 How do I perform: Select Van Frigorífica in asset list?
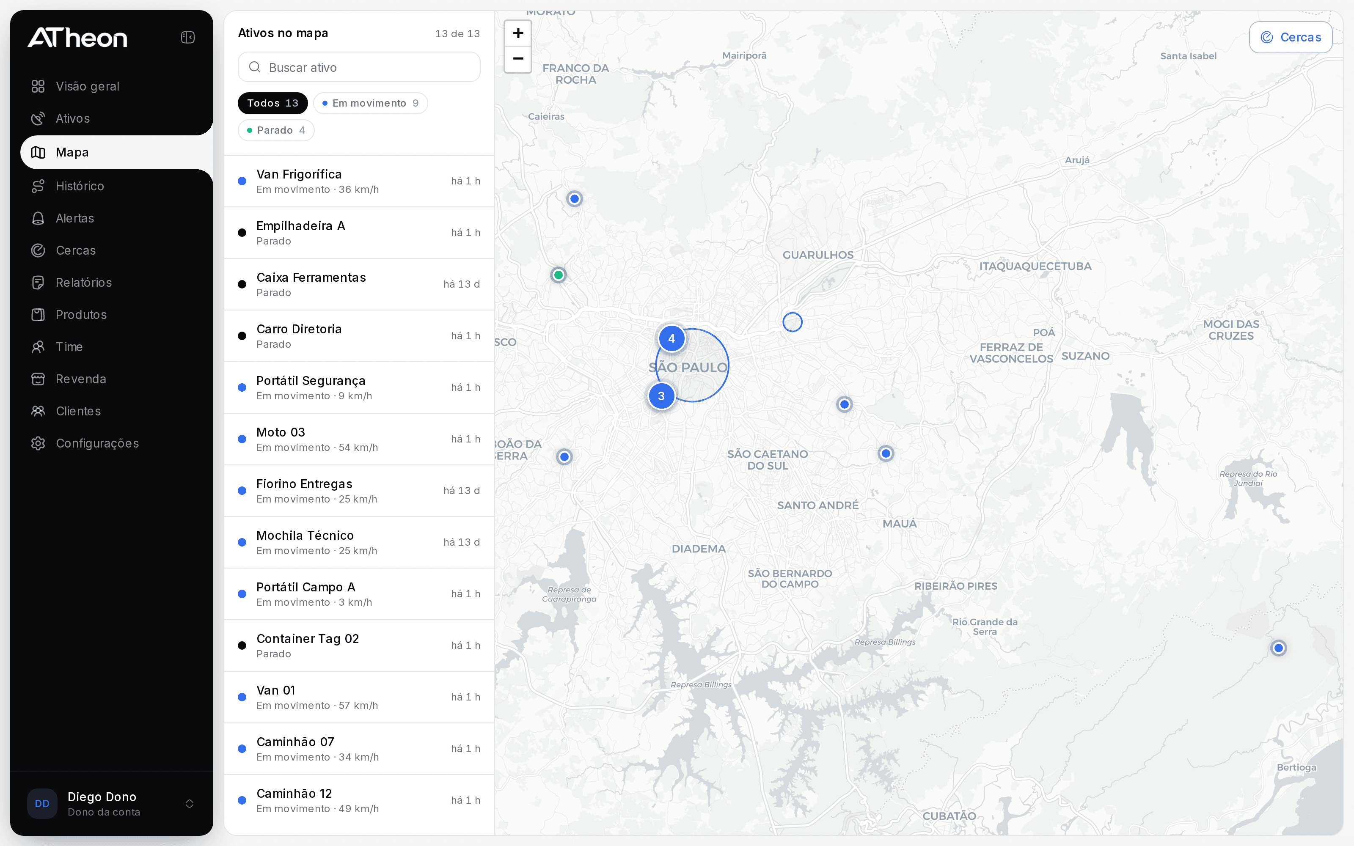[359, 181]
